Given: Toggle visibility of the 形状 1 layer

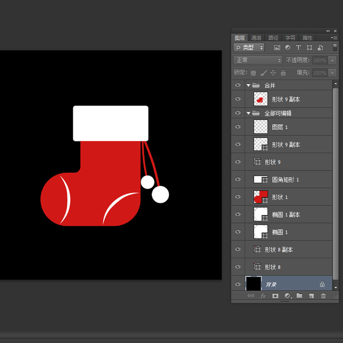Looking at the screenshot, I should pos(238,197).
